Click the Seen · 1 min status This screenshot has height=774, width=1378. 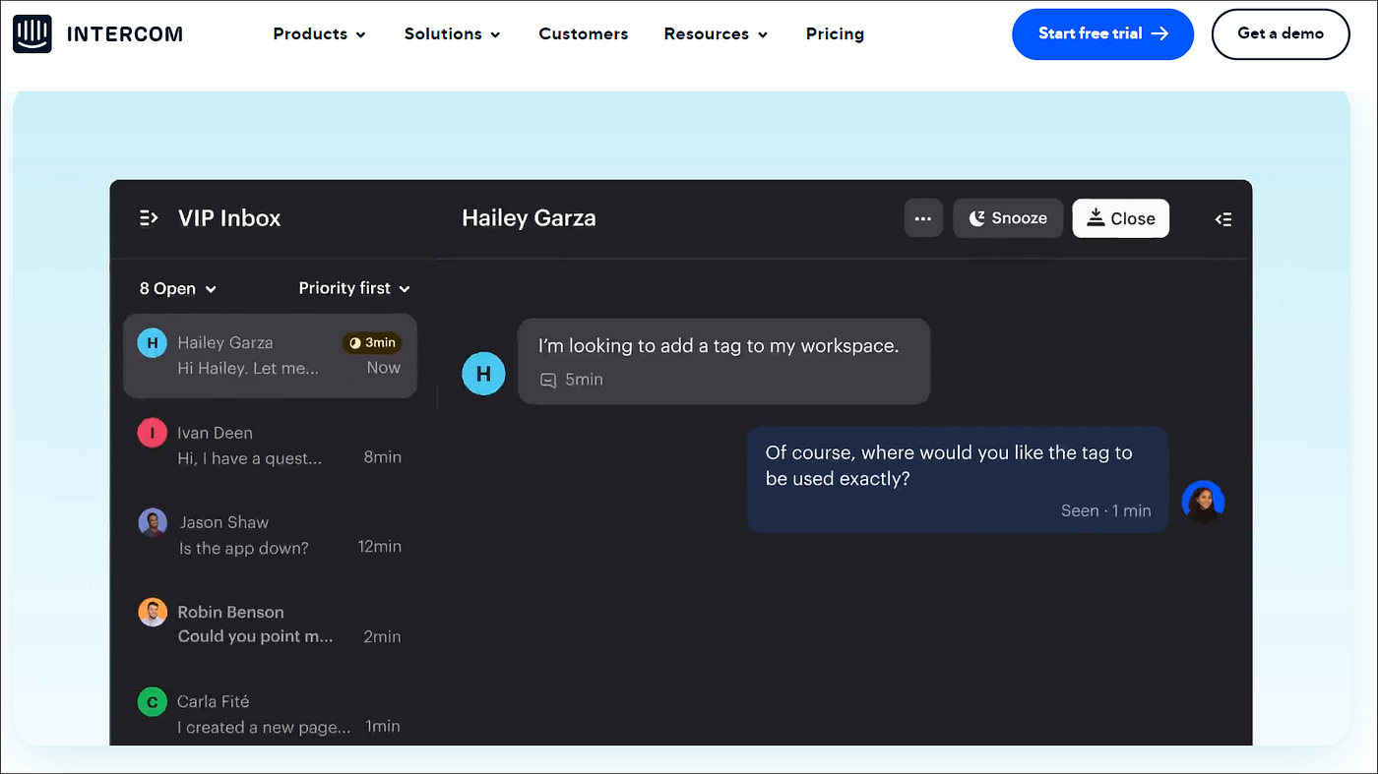point(1105,510)
